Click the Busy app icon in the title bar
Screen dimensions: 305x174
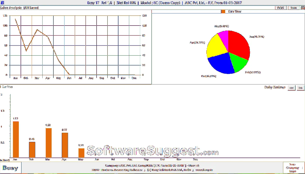(2, 3)
